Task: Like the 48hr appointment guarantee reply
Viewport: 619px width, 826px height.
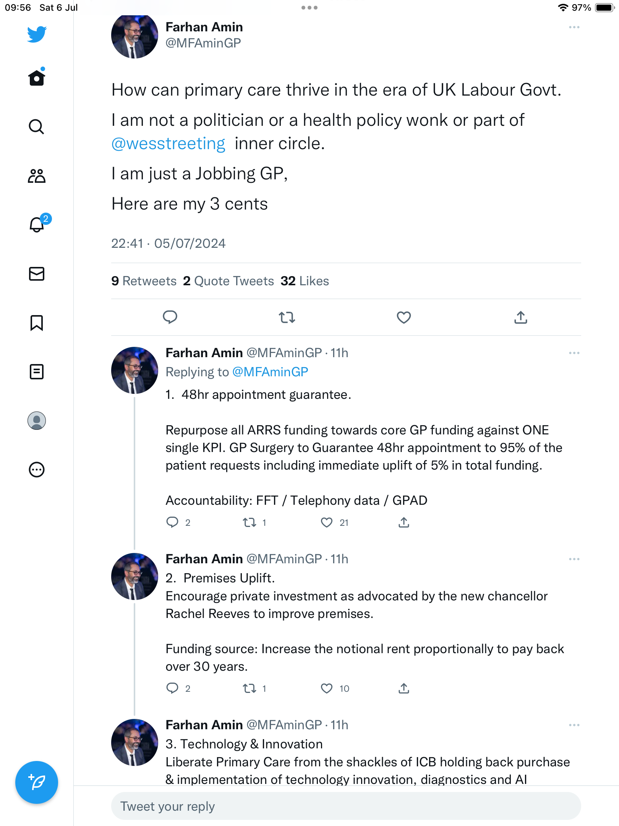Action: 327,522
